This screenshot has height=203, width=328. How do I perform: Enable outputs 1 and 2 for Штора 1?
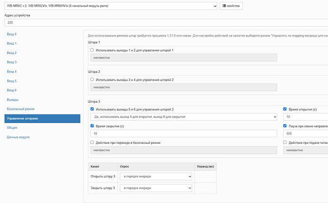tap(92, 50)
